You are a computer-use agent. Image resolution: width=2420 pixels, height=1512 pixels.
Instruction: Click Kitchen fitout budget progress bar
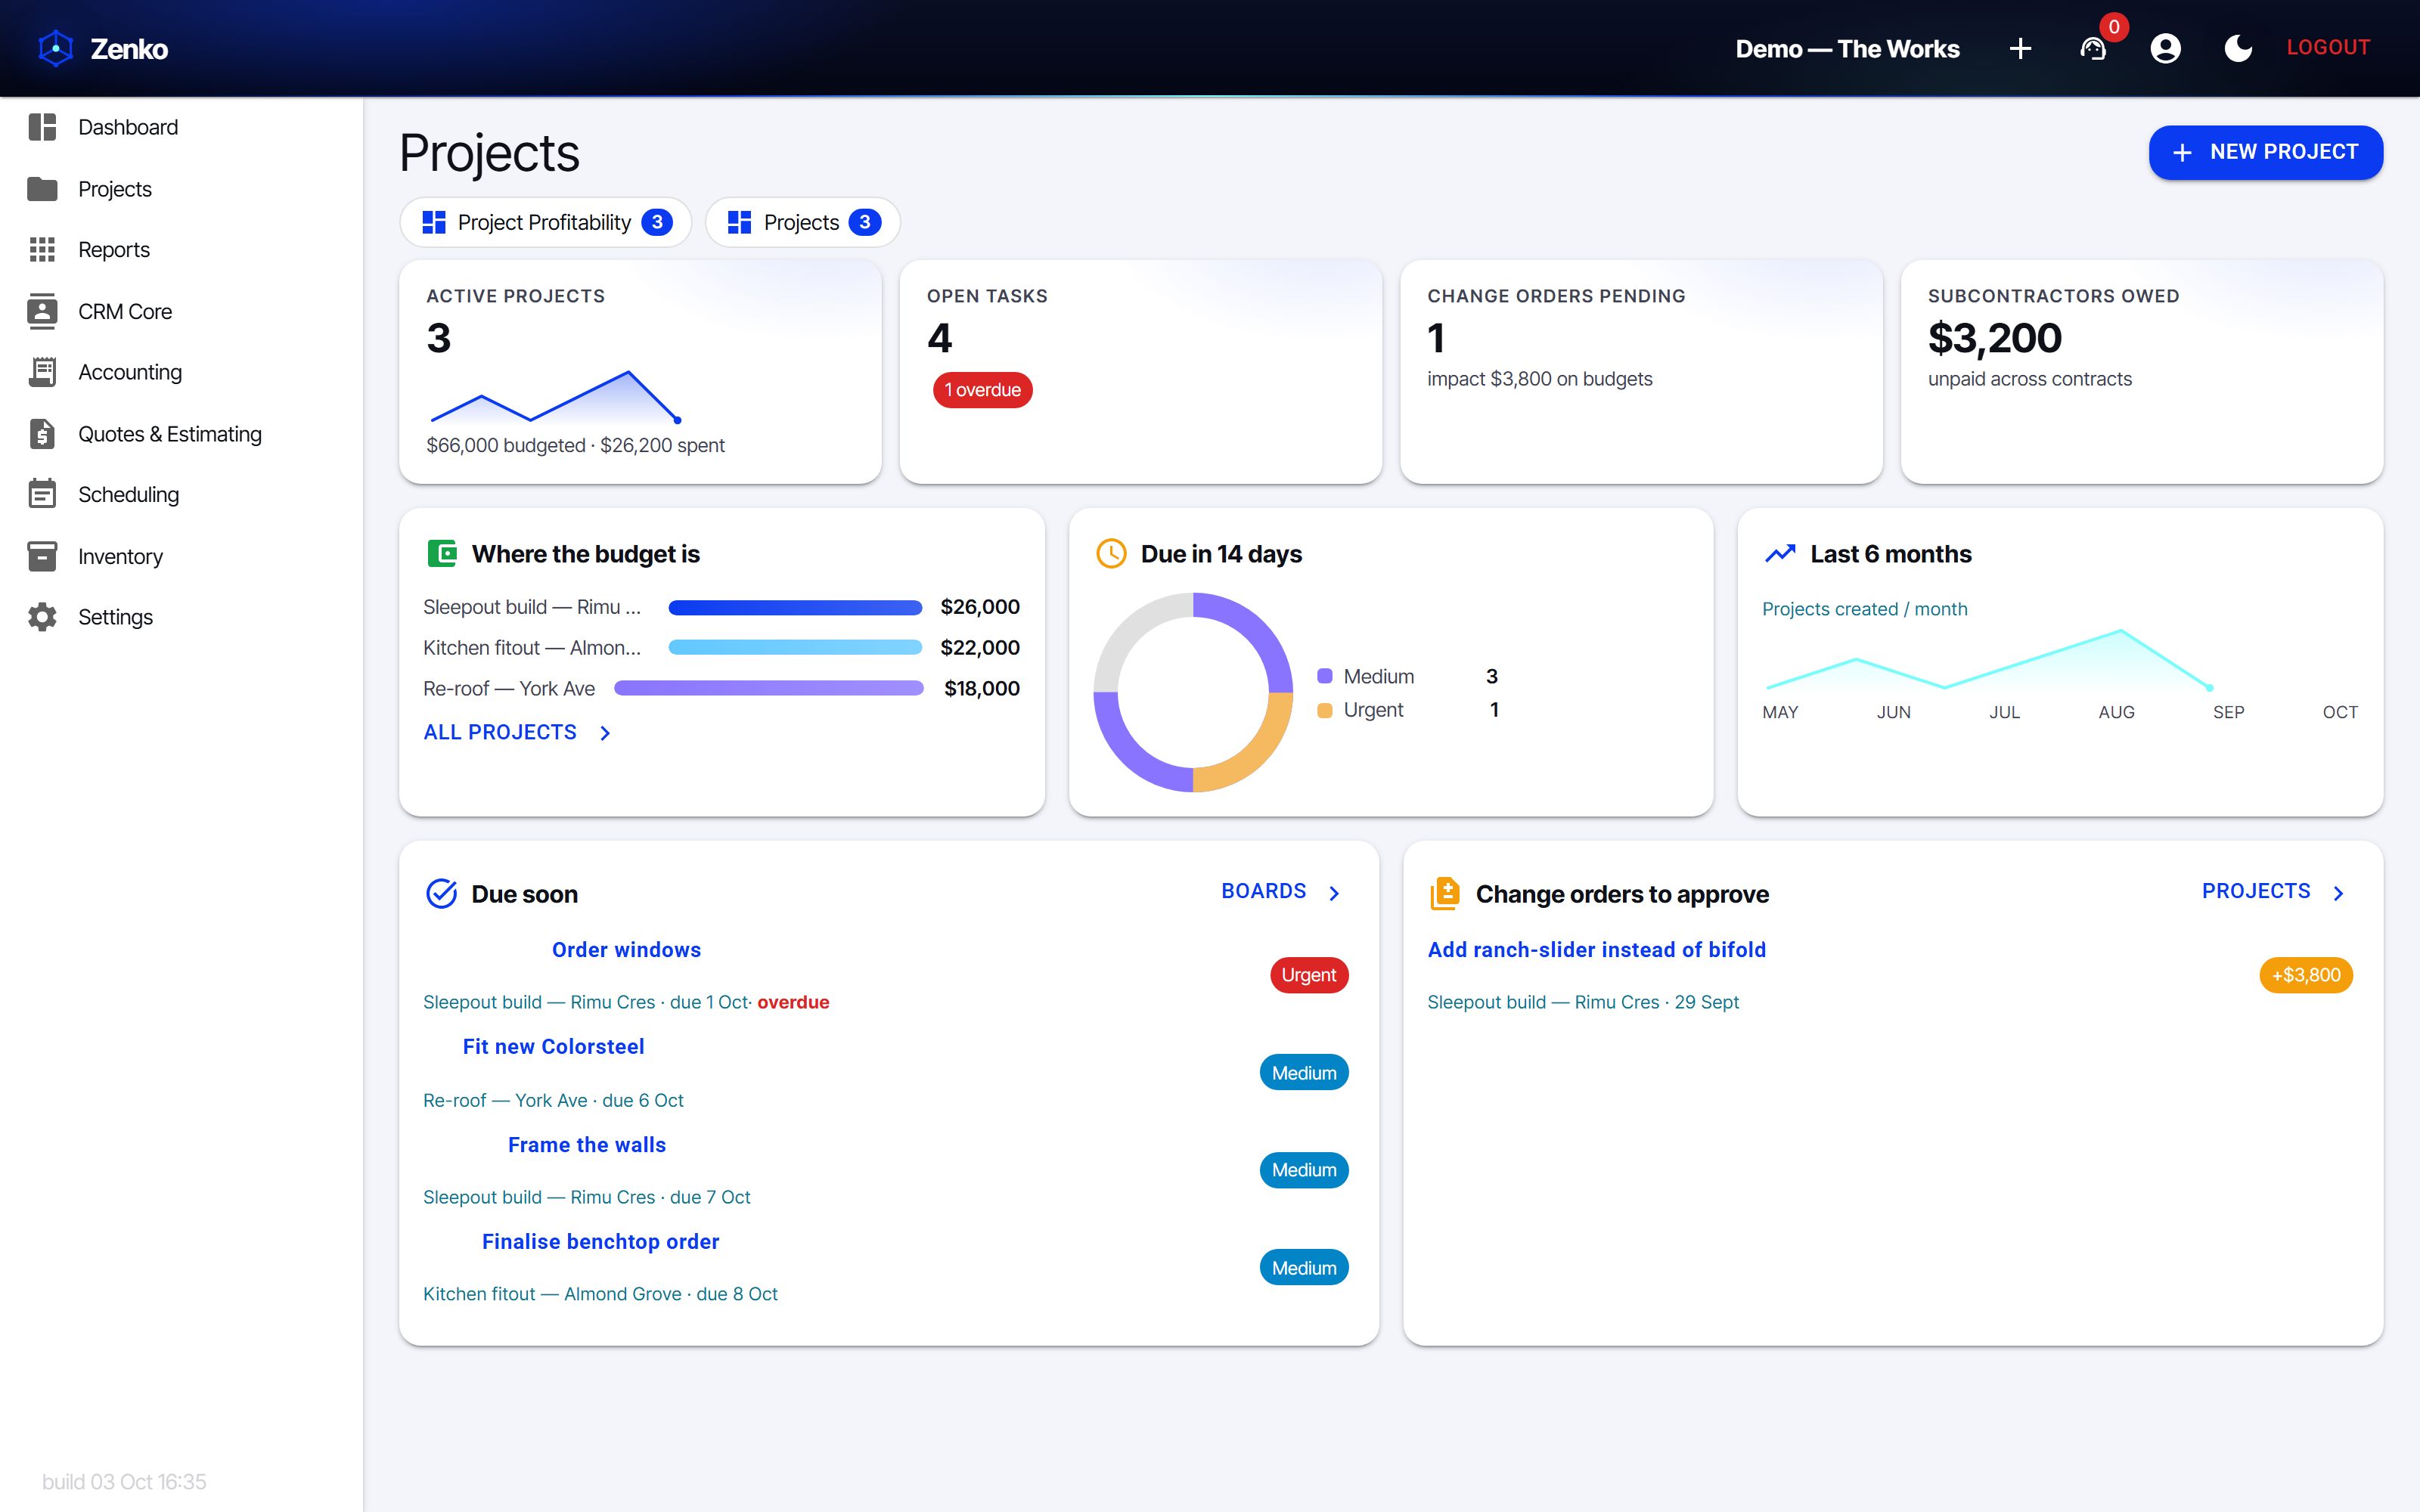pos(795,648)
